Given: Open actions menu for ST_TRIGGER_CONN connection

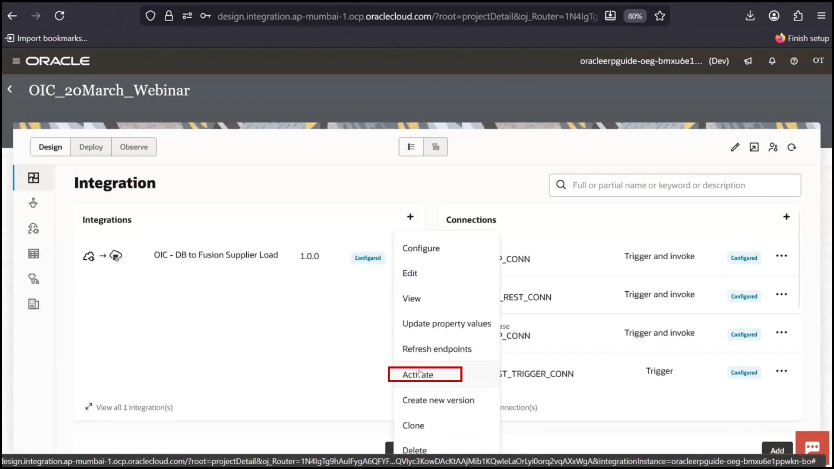Looking at the screenshot, I should click(781, 371).
